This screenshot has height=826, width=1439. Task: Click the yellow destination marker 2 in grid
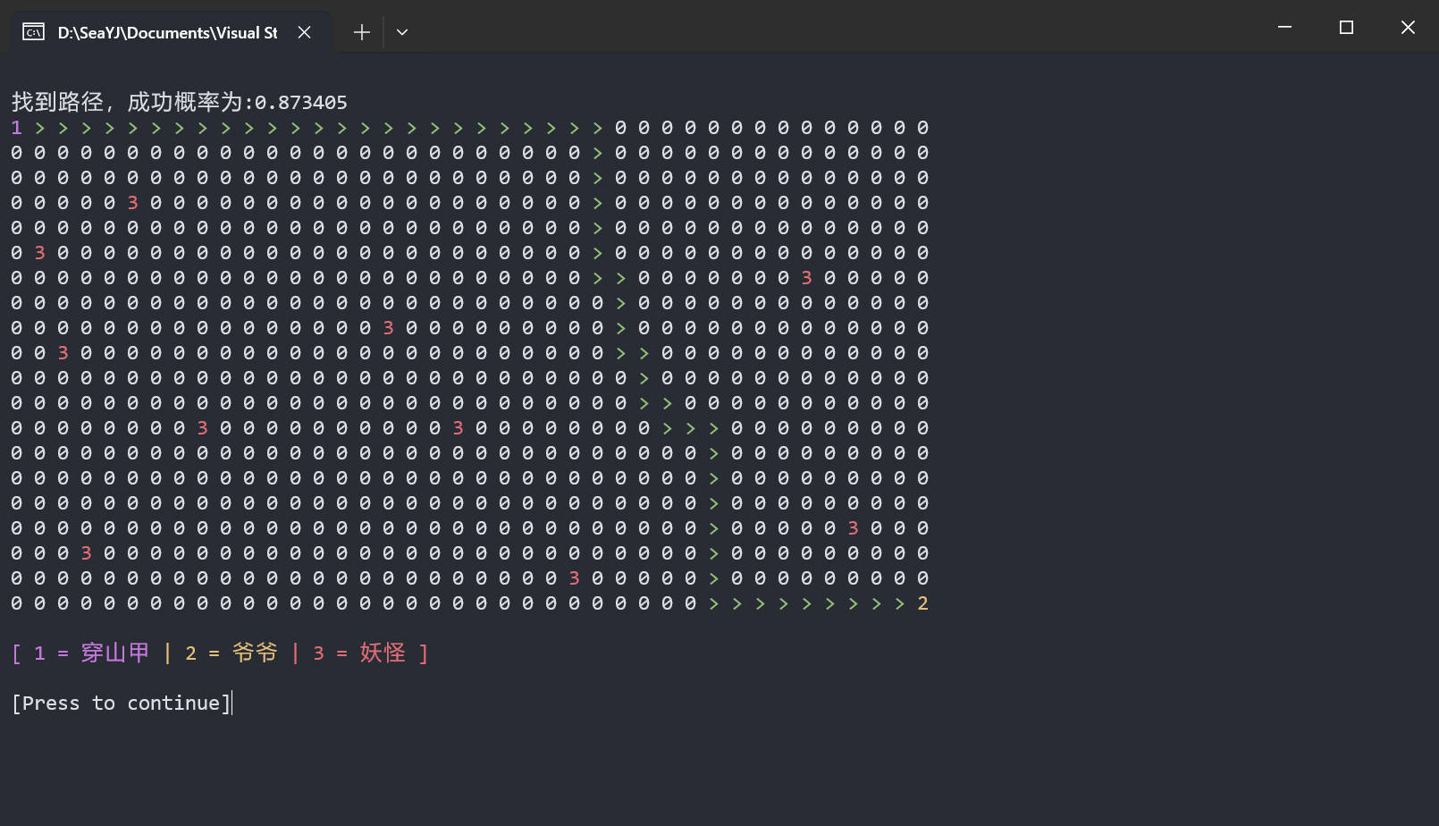click(922, 603)
